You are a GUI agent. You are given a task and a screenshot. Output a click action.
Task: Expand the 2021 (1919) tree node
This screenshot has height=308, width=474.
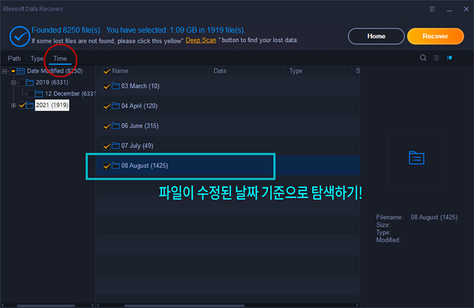(x=13, y=105)
